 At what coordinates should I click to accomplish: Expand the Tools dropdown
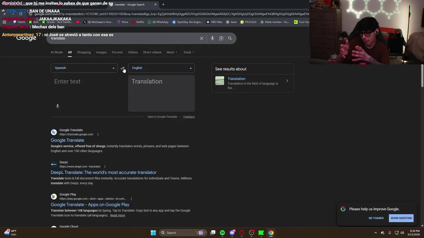click(x=189, y=52)
